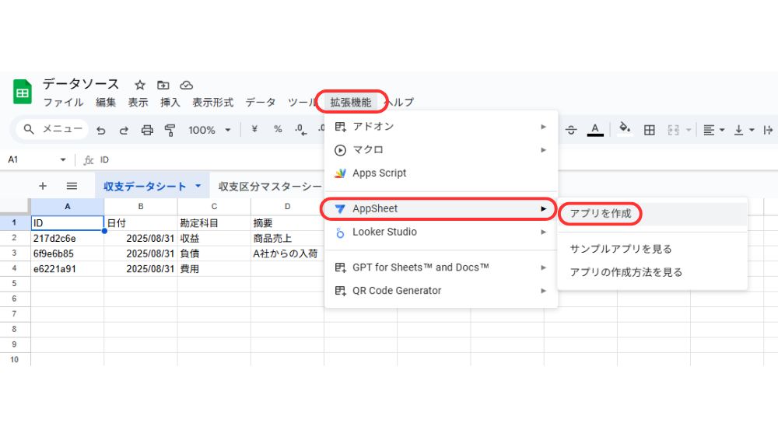
Task: Click the undo arrow in toolbar
Action: 101,130
